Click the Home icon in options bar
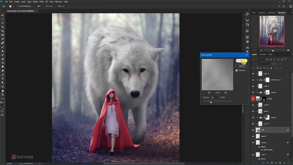 pos(4,6)
